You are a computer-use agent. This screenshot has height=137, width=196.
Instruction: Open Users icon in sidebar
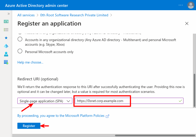coord(6,54)
